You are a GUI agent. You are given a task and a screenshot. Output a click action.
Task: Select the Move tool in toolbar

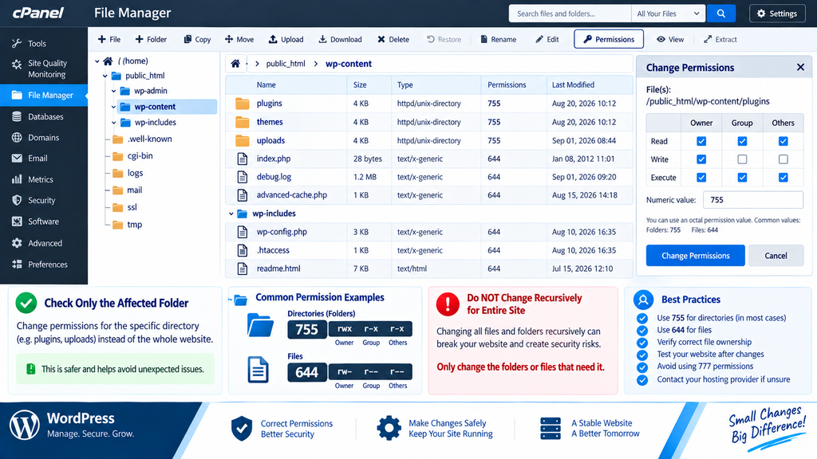[x=239, y=39]
